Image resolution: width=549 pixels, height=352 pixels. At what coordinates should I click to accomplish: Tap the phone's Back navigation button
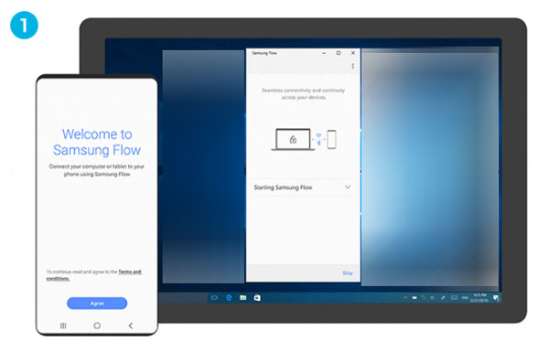tap(131, 325)
